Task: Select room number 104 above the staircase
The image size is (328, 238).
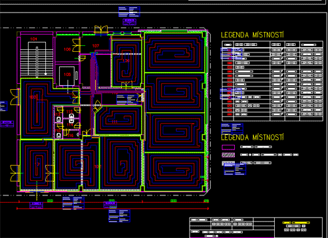Action: coord(33,39)
